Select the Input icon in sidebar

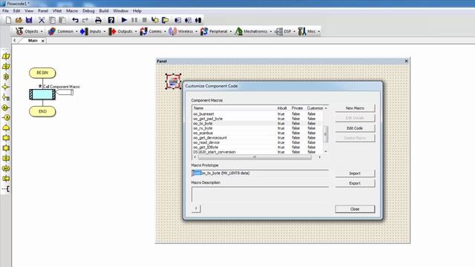point(6,56)
